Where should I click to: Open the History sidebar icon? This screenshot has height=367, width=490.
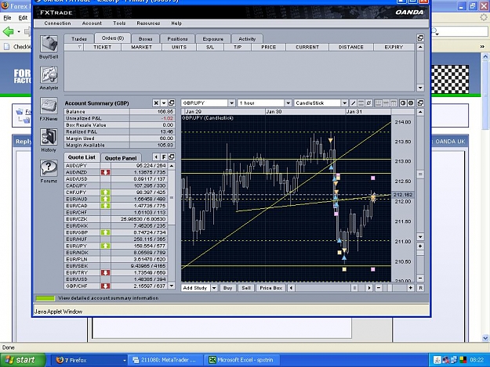pos(49,137)
